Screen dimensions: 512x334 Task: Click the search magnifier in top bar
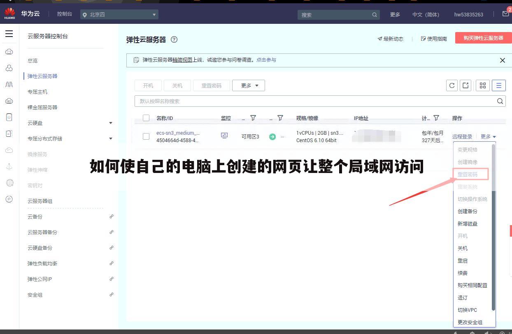click(x=375, y=15)
